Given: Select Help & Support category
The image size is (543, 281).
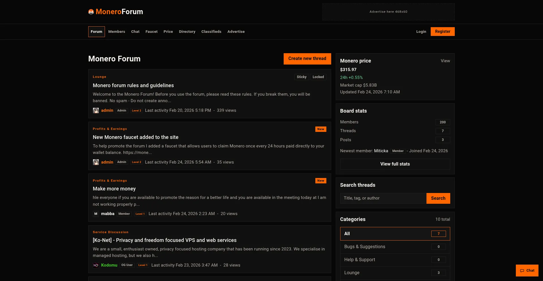Looking at the screenshot, I should (395, 260).
